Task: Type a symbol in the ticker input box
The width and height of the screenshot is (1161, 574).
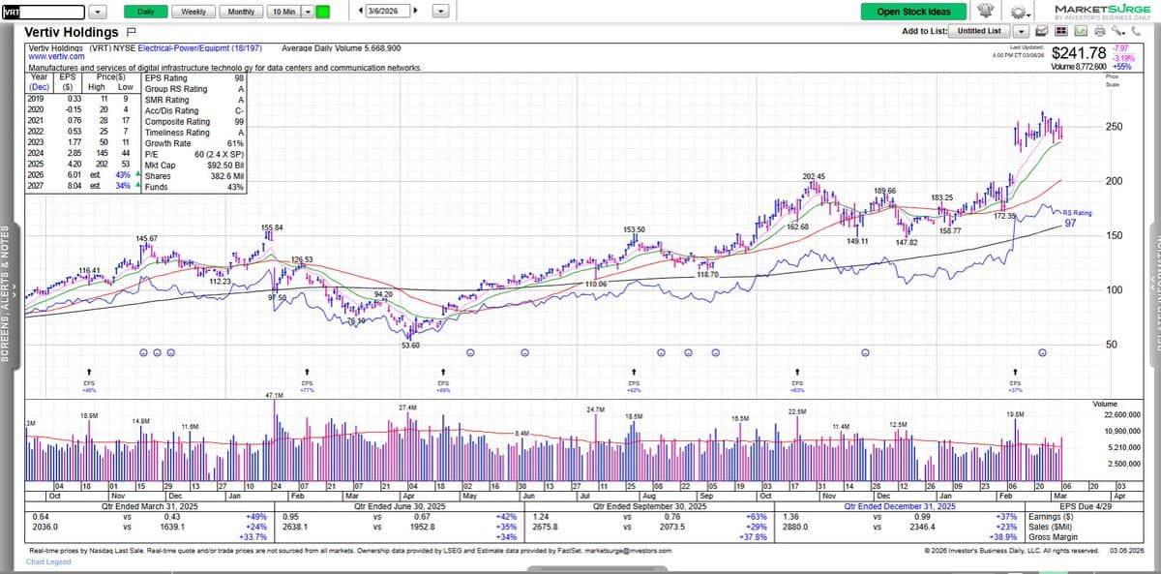Action: point(44,12)
